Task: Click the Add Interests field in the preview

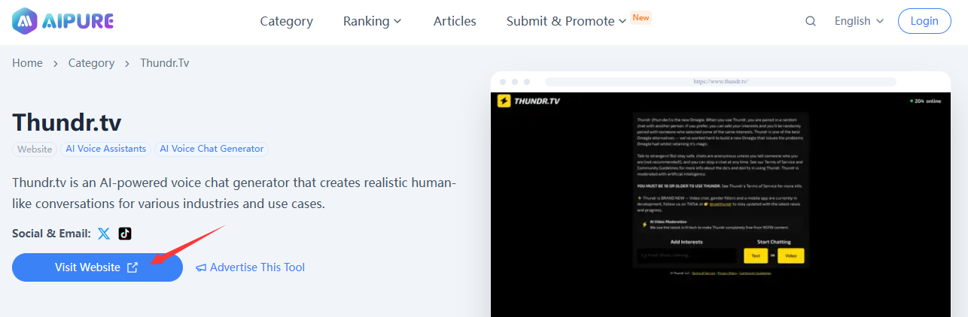Action: pos(686,255)
